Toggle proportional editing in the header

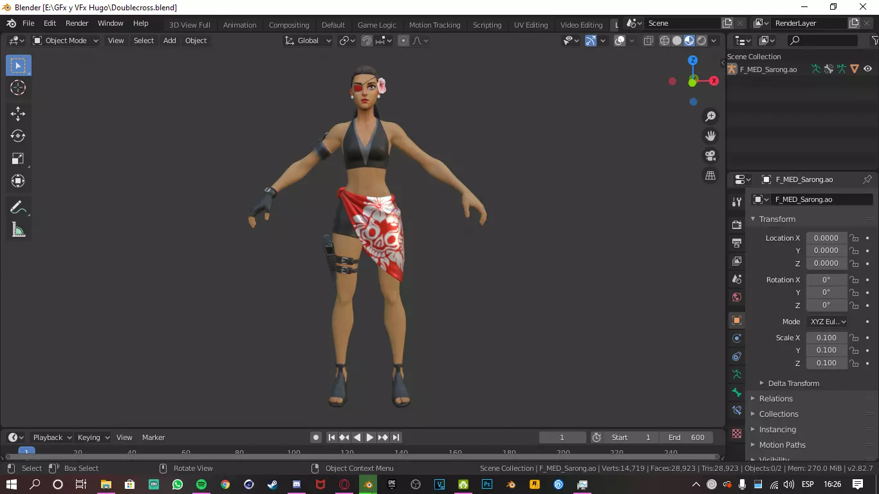pos(403,41)
